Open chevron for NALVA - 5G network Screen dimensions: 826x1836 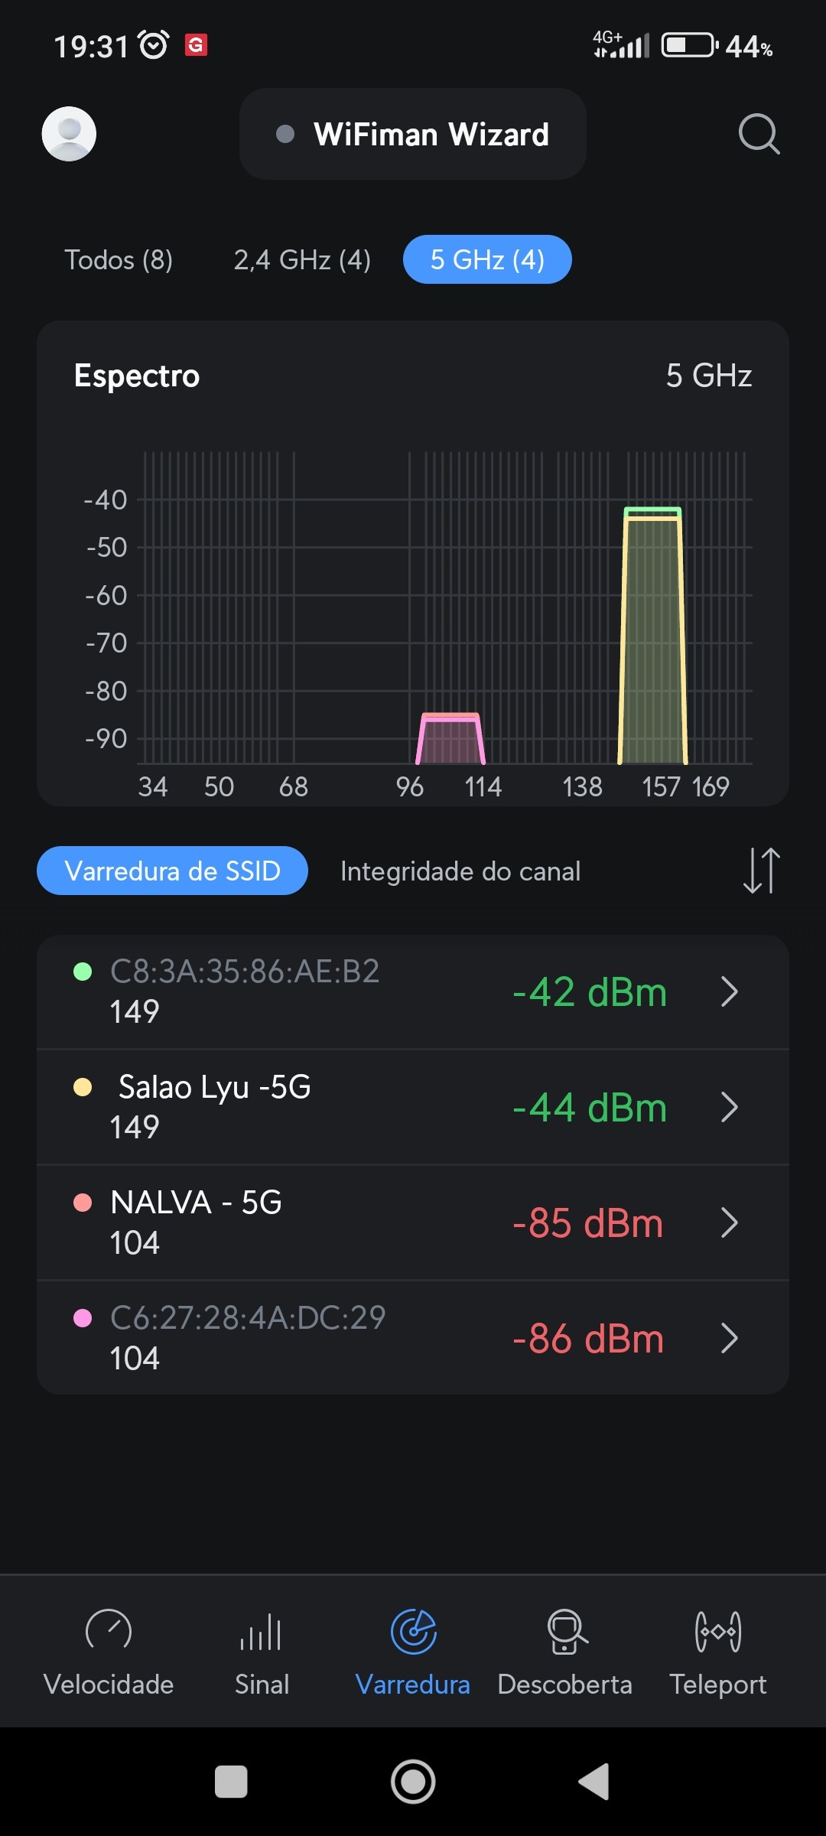point(729,1223)
